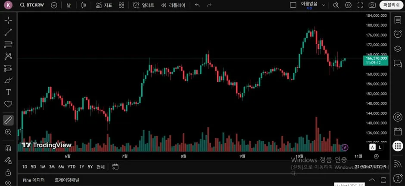The image size is (405, 186).
Task: Set time range to 3M
Action: [52, 167]
